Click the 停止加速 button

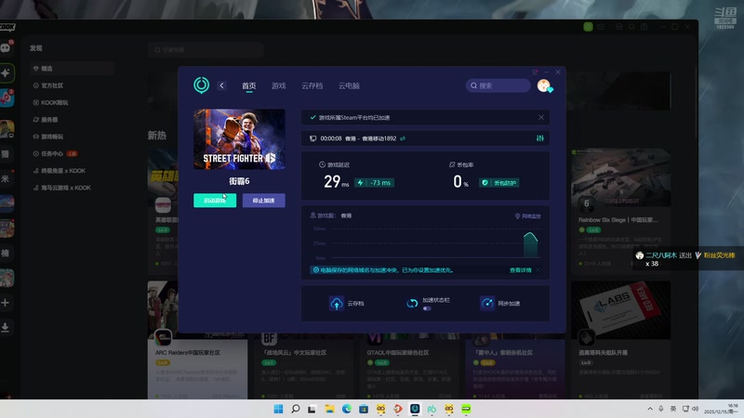coord(264,201)
